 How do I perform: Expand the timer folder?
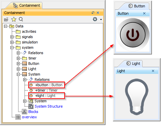tap(18, 58)
